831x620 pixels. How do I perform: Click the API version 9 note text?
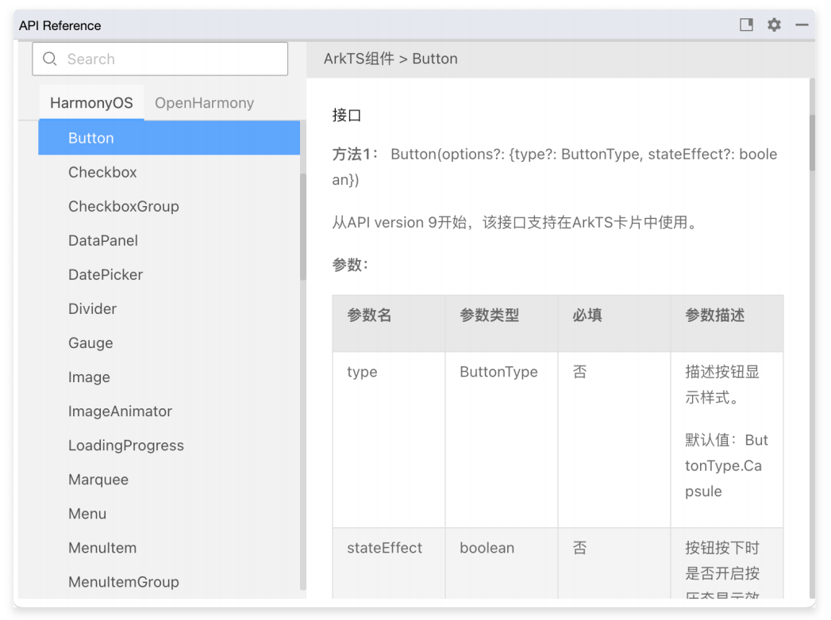(x=514, y=222)
